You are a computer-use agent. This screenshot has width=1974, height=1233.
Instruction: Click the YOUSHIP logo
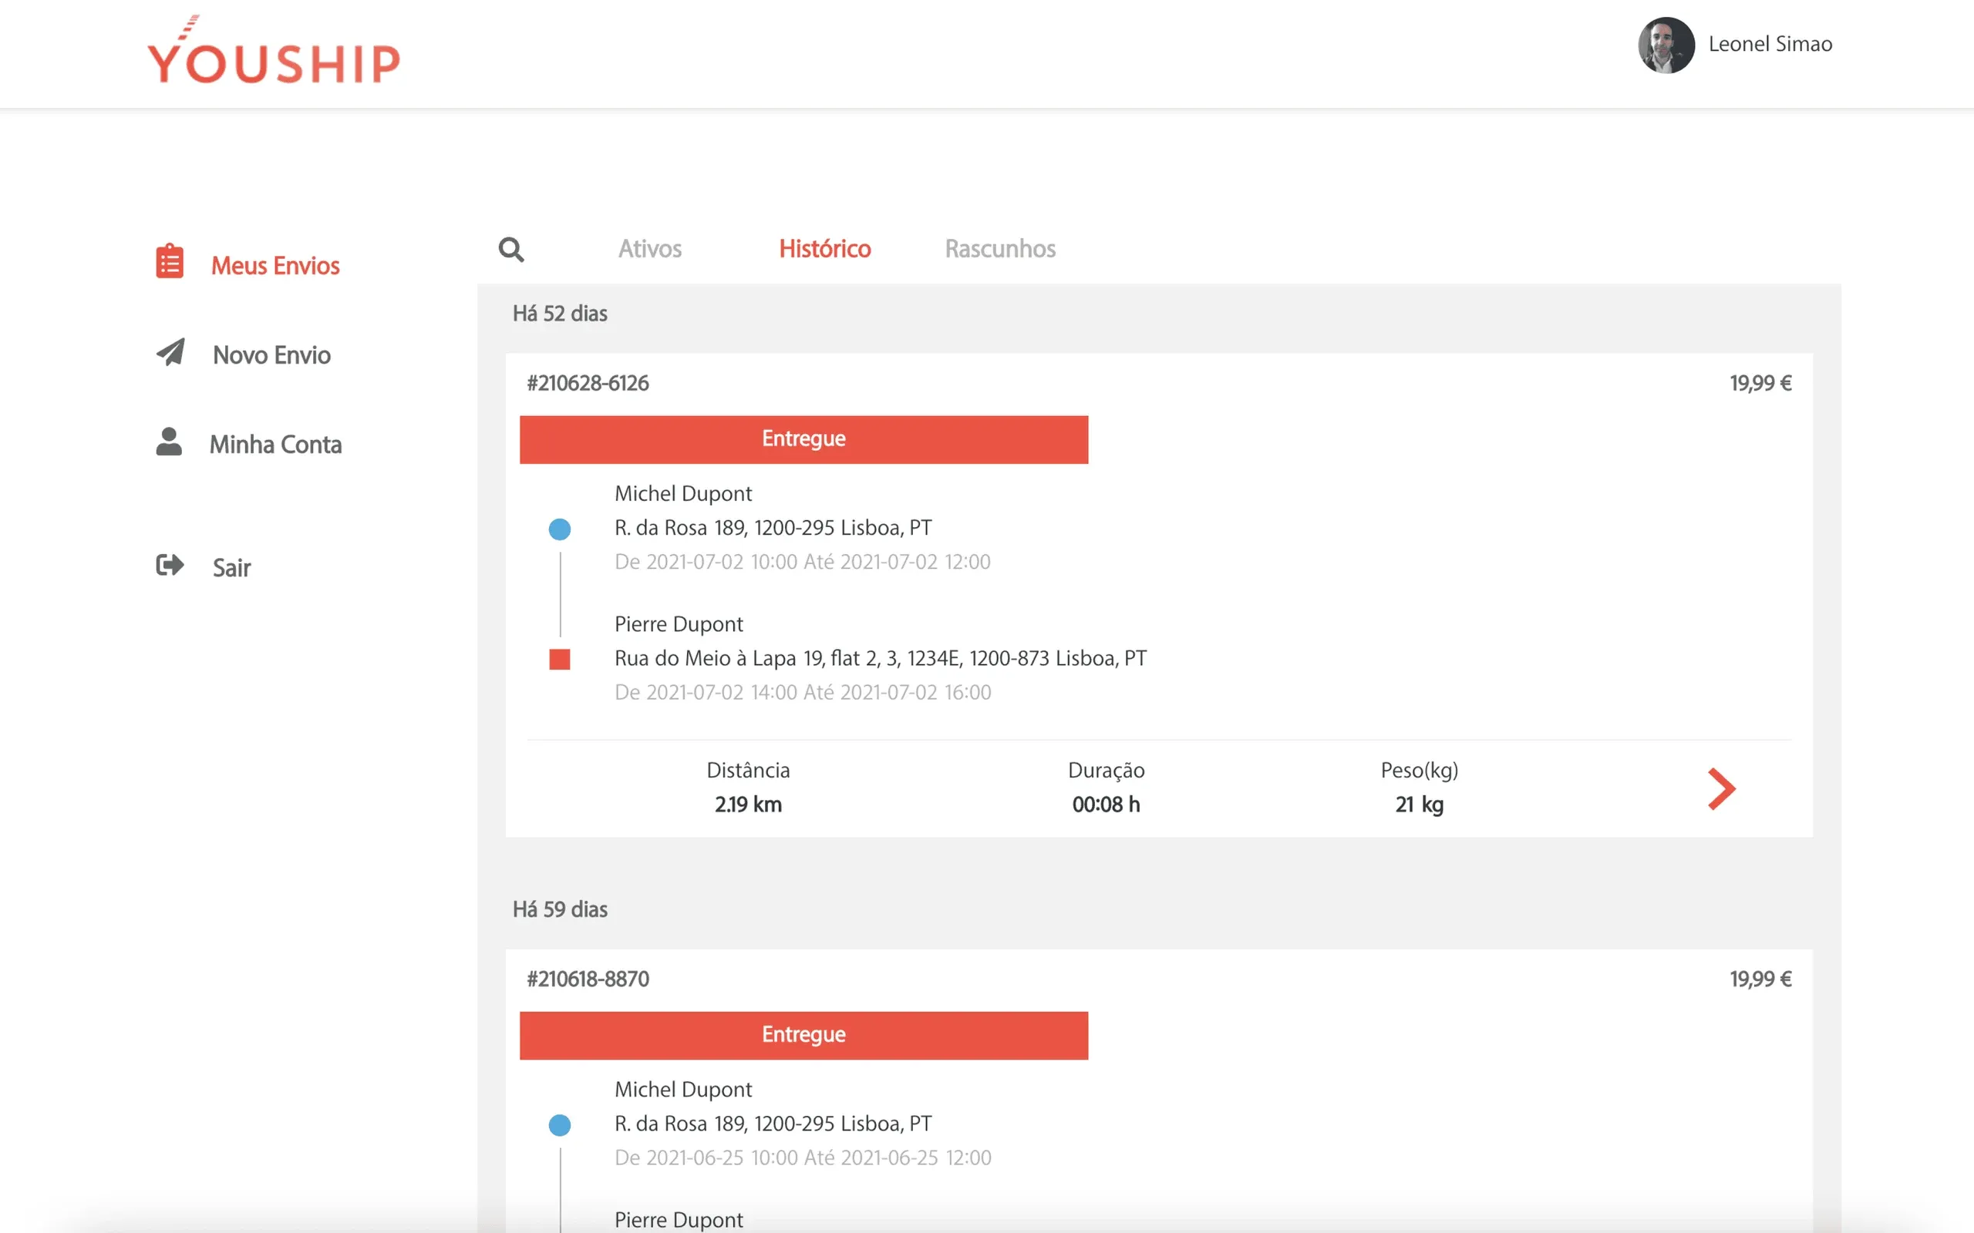(x=273, y=51)
